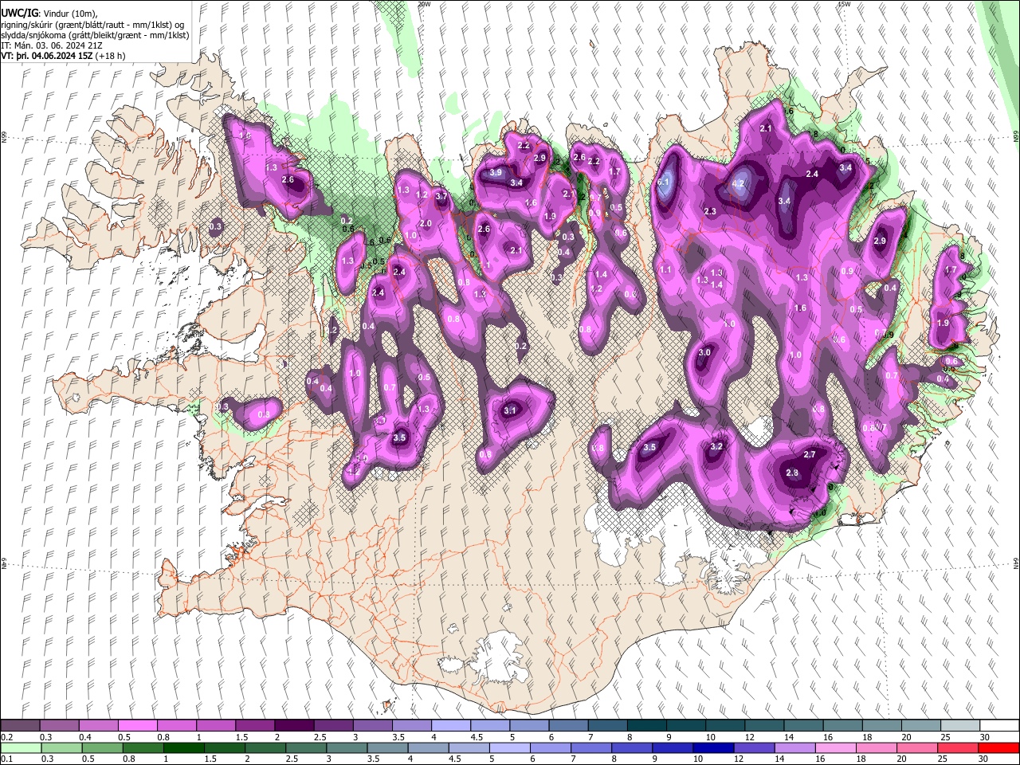Click the 3.7 snowfall value on the map
Viewport: 1020px width, 765px height.
pos(441,196)
